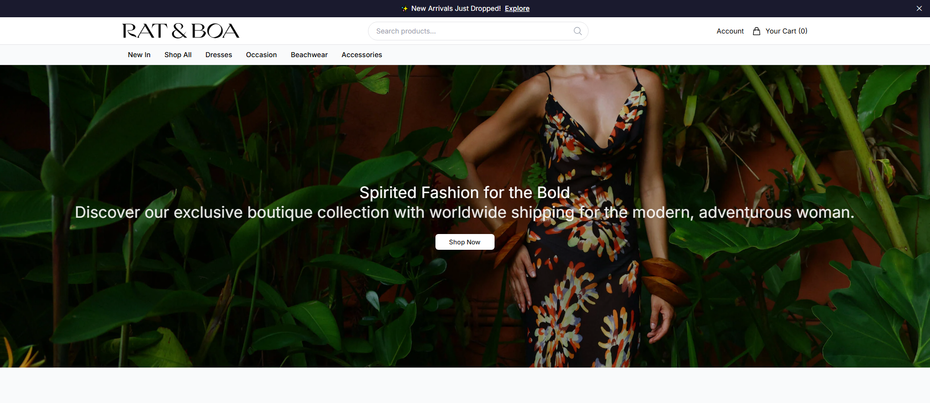Click the search magnifier icon
The width and height of the screenshot is (930, 403).
coord(578,31)
